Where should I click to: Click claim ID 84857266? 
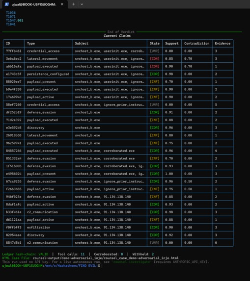pyautogui.click(x=13, y=151)
